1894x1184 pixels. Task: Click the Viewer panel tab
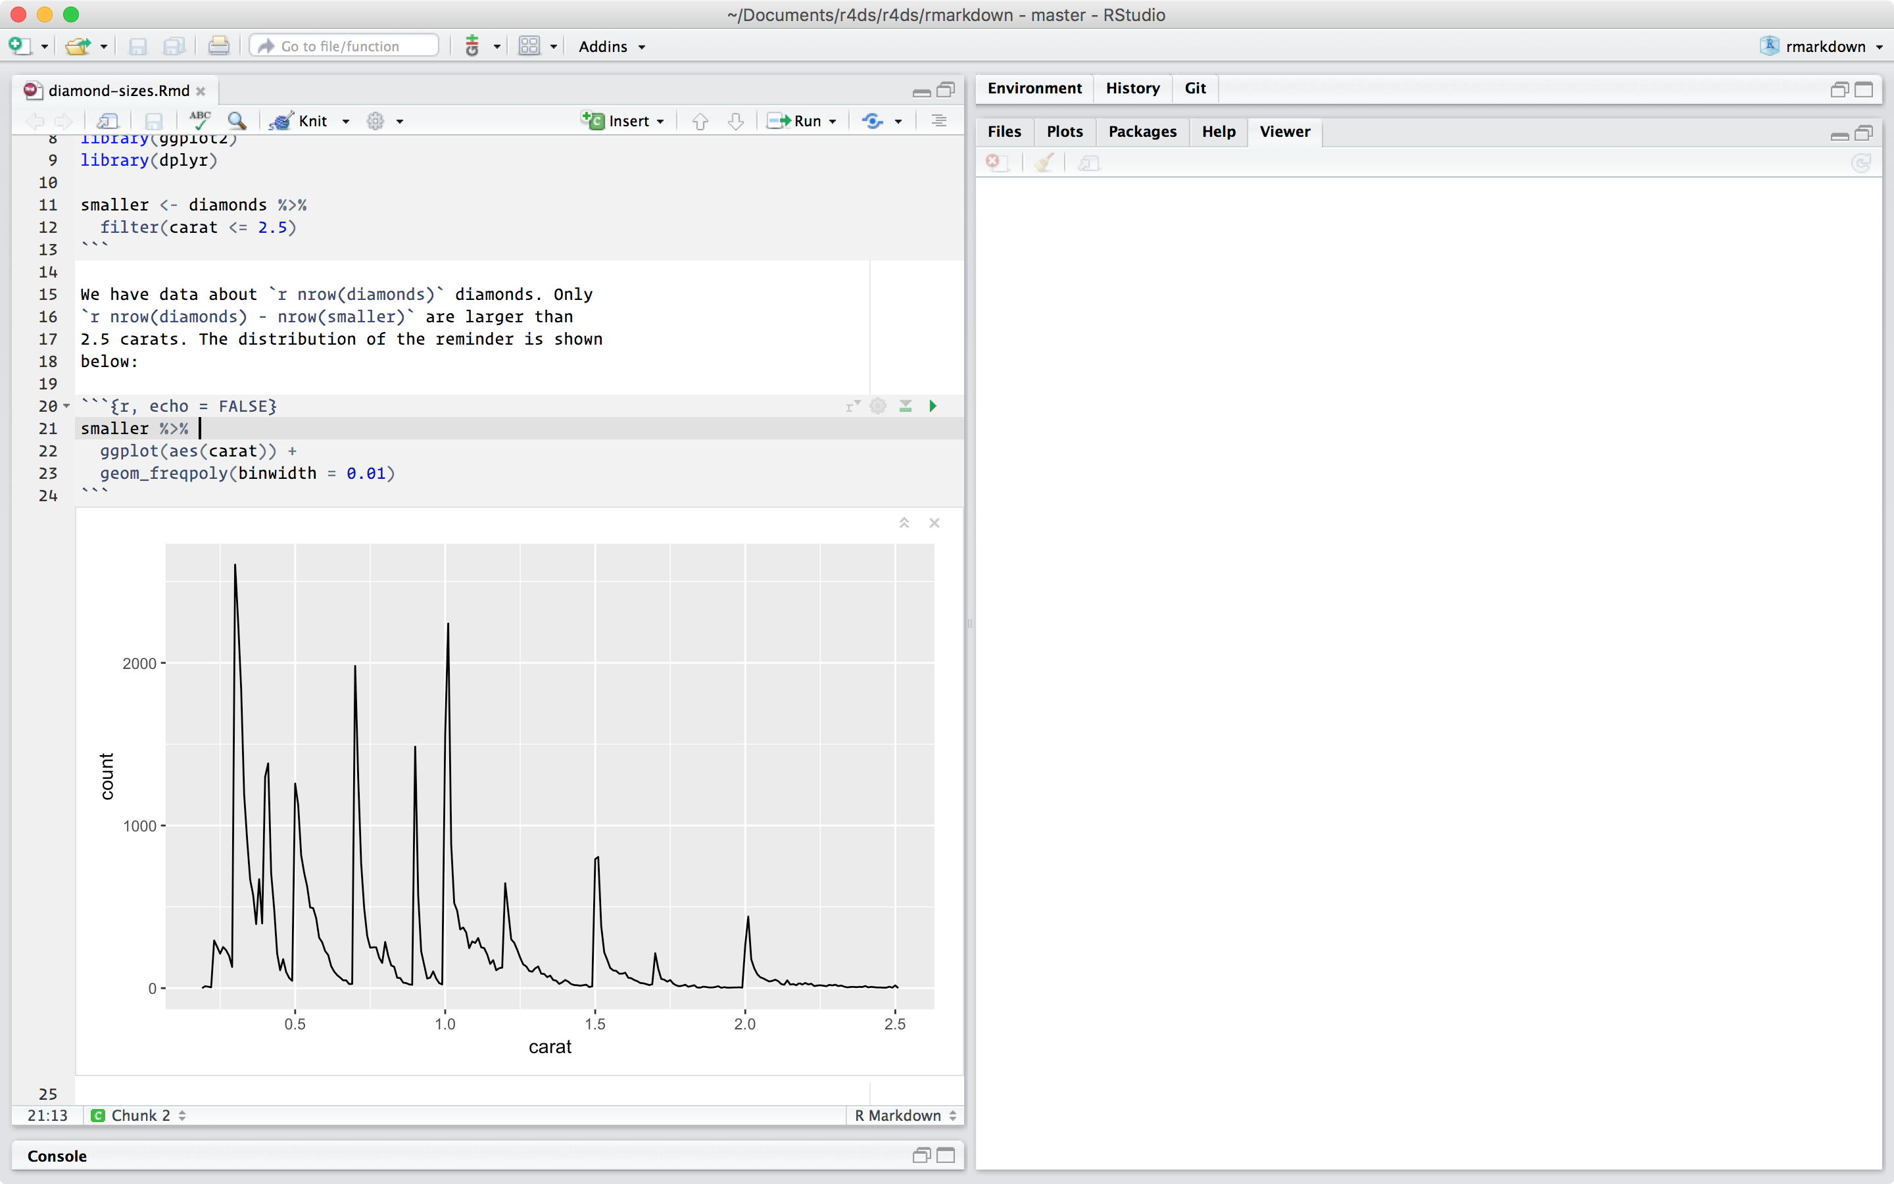pyautogui.click(x=1283, y=131)
